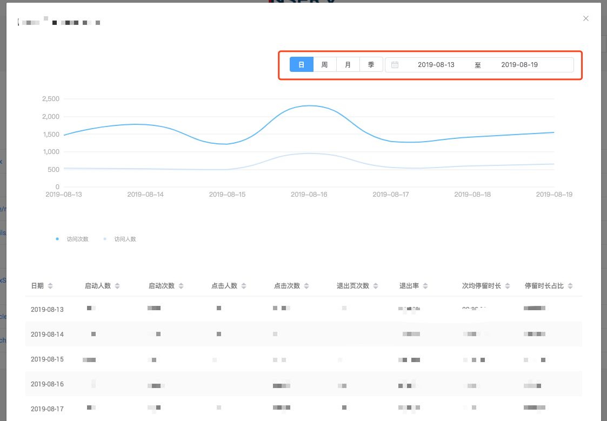Click sort icon beside 点击人数 column header

[x=244, y=286]
